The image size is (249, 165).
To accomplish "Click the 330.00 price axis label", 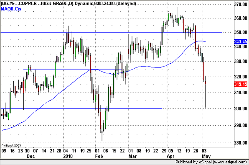I will [241, 61].
